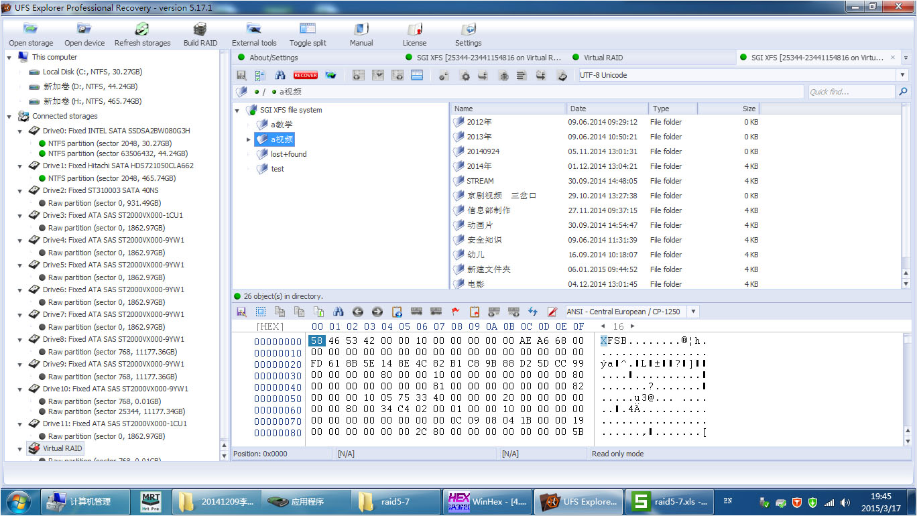The height and width of the screenshot is (516, 917).
Task: Click the Refresh storages icon
Action: tap(142, 29)
